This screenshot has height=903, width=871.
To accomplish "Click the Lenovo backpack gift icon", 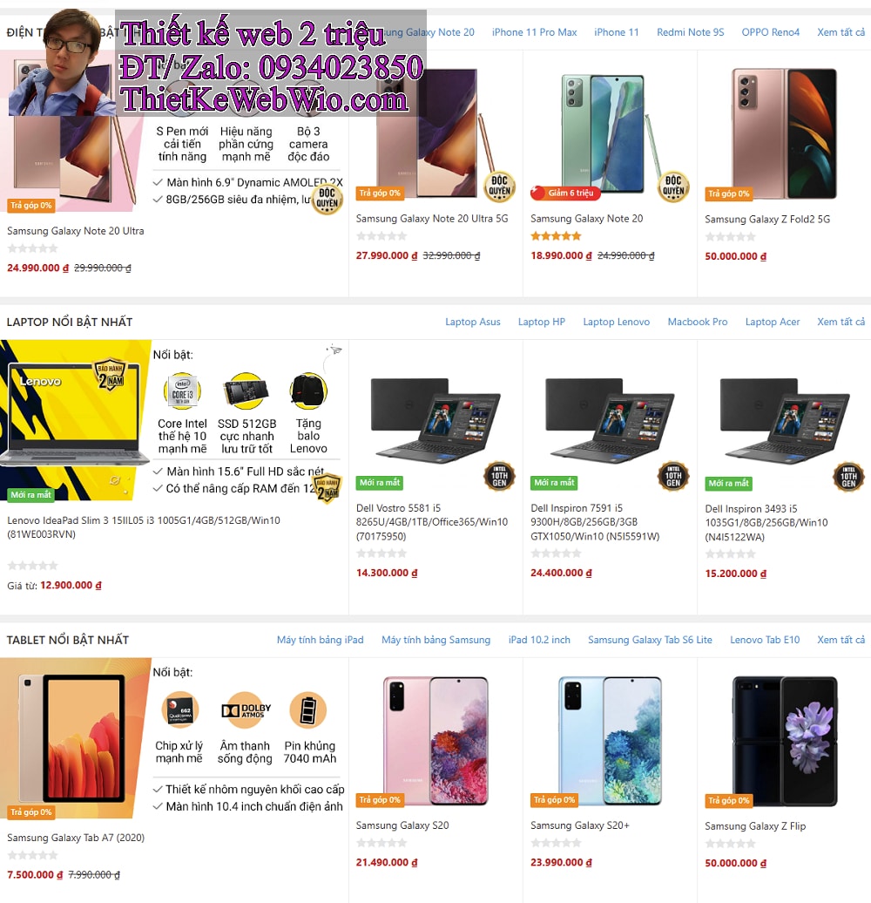I will click(308, 391).
